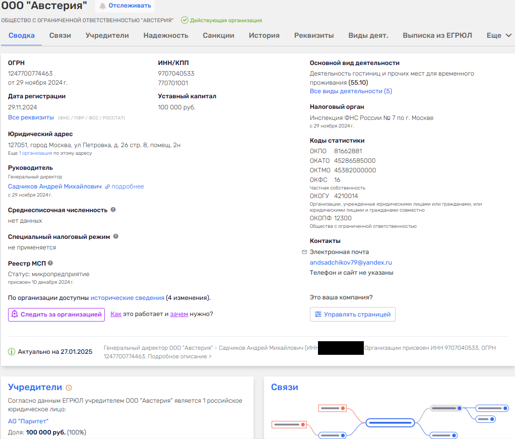Click the Петровка legal address text
The height and width of the screenshot is (439, 515).
click(94, 145)
